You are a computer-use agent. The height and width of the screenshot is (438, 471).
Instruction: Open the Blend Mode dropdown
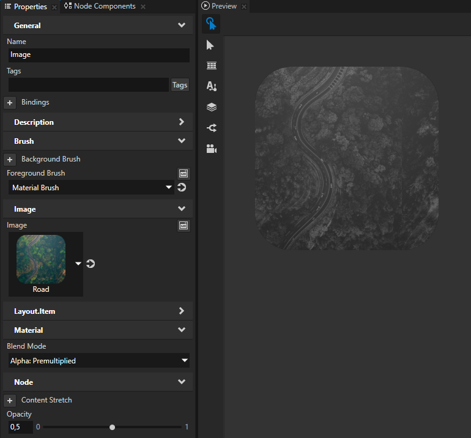98,361
